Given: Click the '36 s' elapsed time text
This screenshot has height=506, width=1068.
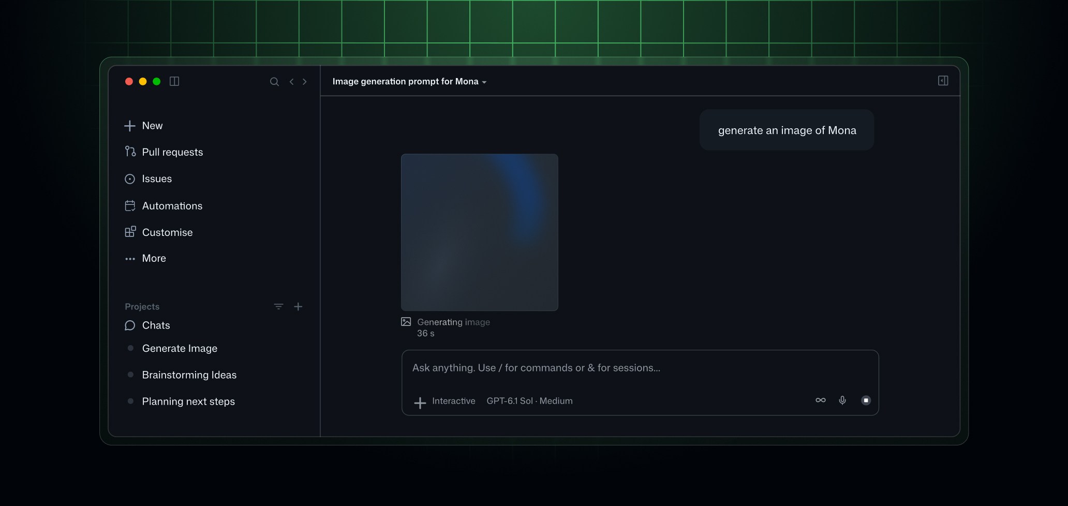Looking at the screenshot, I should [x=426, y=334].
